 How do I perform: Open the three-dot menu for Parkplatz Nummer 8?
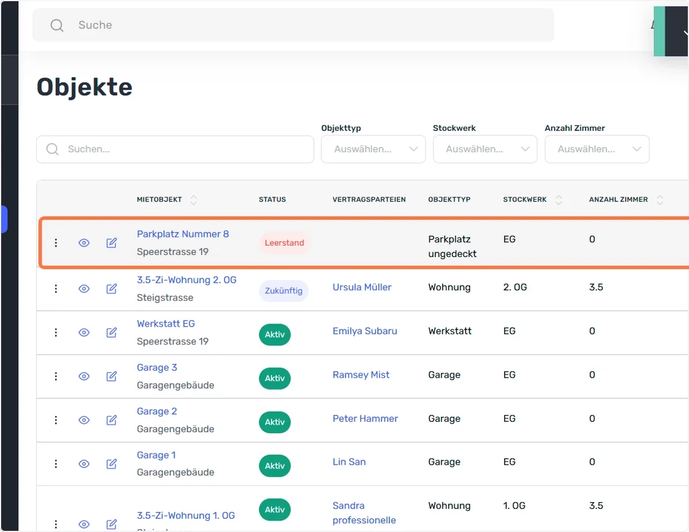coord(56,243)
